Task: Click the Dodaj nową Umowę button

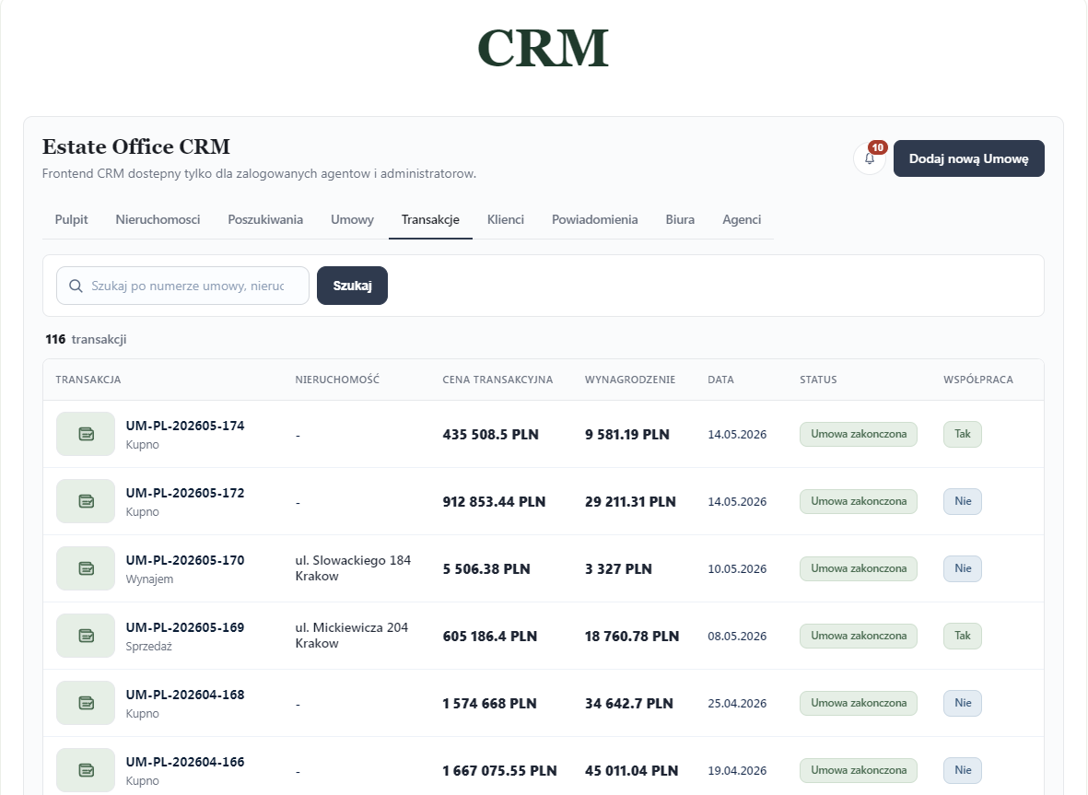Action: tap(968, 158)
